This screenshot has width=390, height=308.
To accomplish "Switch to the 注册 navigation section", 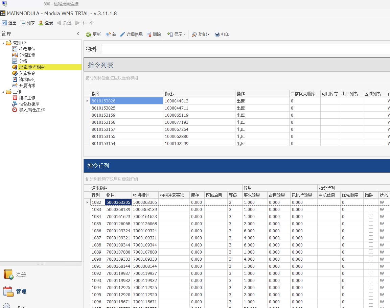I will click(21, 275).
